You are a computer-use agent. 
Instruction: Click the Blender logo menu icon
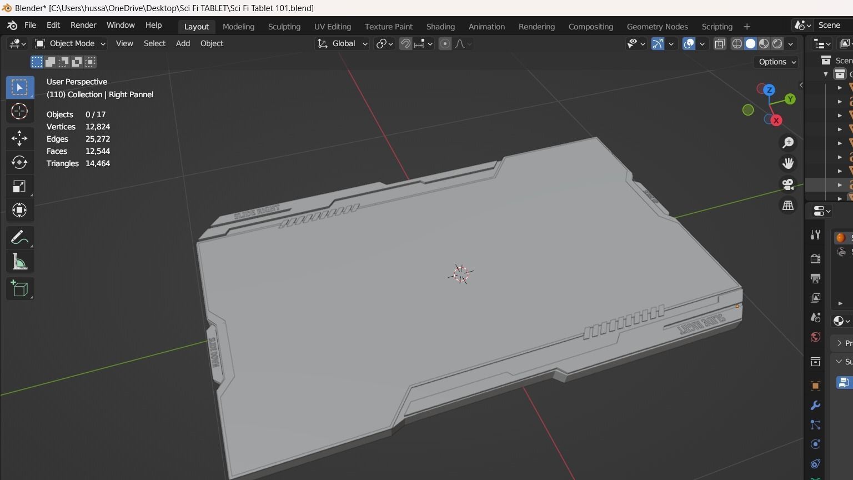[12, 26]
